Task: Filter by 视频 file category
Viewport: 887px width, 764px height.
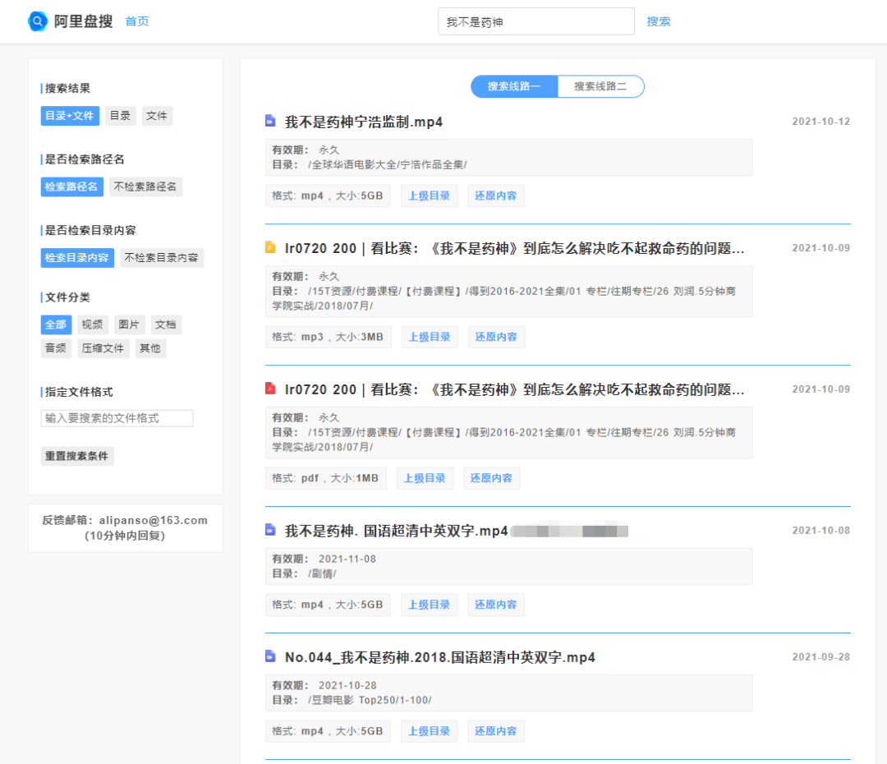Action: 92,324
